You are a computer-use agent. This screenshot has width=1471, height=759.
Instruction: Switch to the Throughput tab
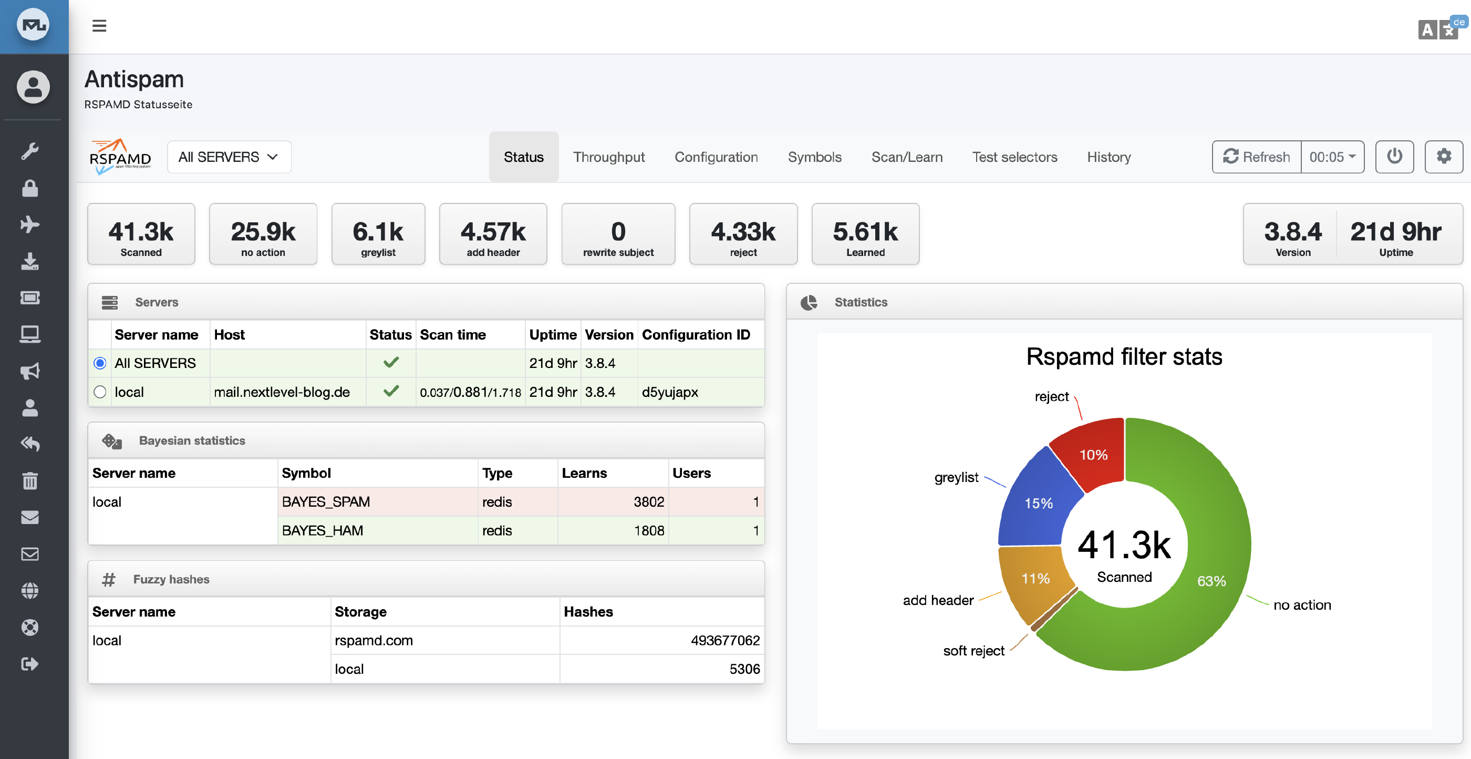pos(609,157)
